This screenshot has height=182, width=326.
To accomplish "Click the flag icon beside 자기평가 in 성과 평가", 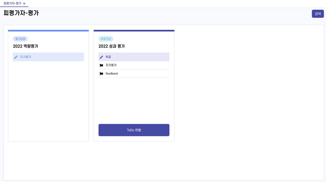I will 101,65.
